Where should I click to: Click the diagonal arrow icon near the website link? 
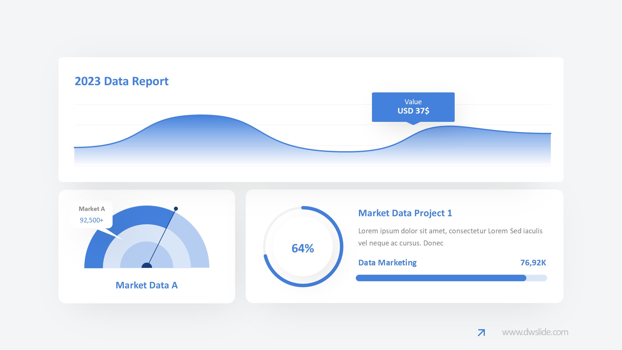click(481, 333)
